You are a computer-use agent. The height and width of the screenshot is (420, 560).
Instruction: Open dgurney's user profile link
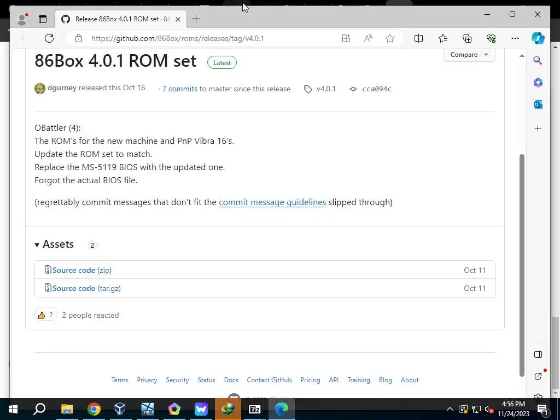coord(62,88)
